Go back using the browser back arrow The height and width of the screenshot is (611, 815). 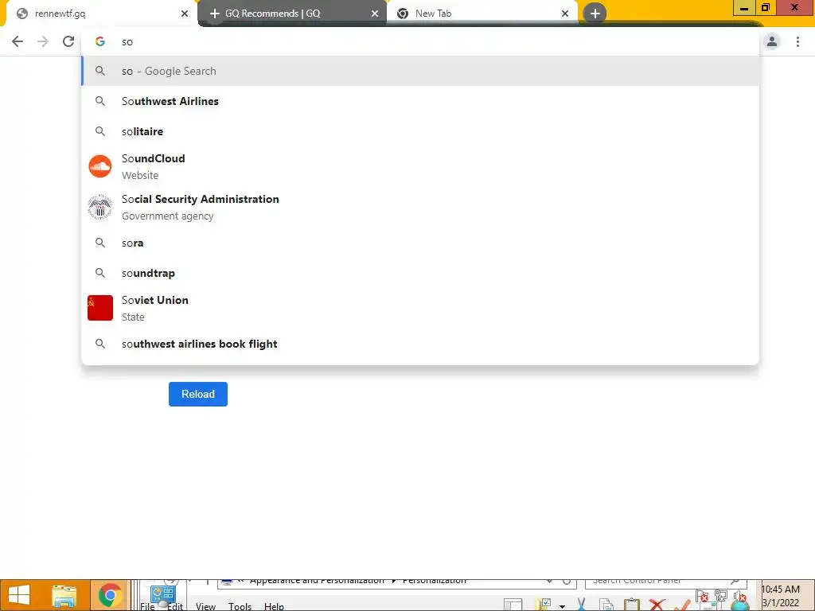(18, 41)
